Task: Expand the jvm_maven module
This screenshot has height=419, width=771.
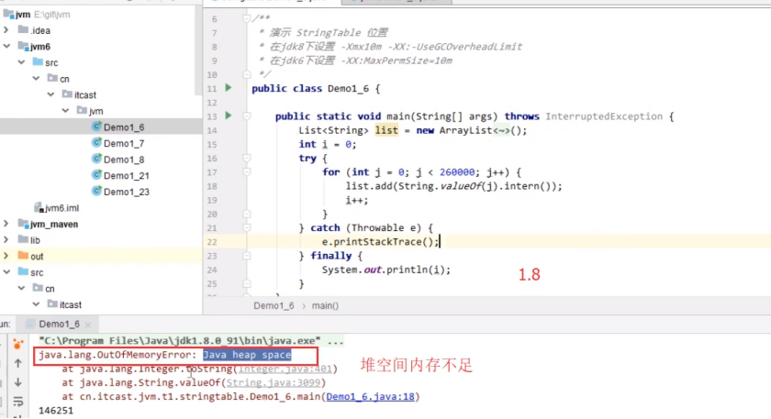Action: [6, 224]
